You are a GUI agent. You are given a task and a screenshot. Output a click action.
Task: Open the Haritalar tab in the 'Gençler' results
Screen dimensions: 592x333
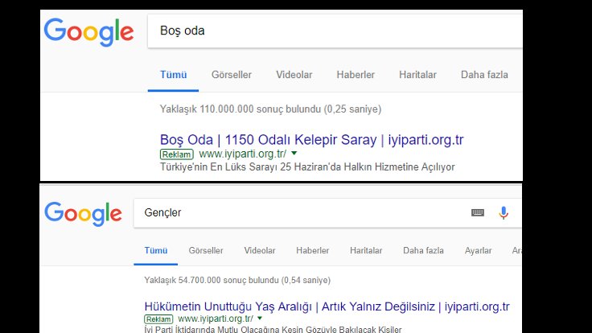pyautogui.click(x=366, y=250)
